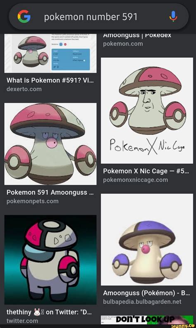Viewport: 196px width, 328px height.
Task: Open 'Pokemon 591 Amoonguss' result title
Action: click(x=50, y=192)
